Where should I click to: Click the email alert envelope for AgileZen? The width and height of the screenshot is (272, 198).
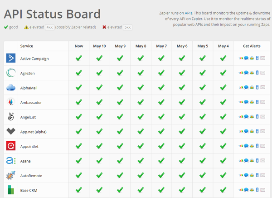coord(263,73)
